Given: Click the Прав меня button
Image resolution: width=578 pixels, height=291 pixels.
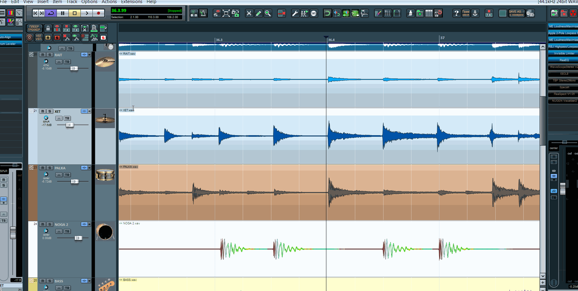Looking at the screenshot, I should pyautogui.click(x=466, y=13).
